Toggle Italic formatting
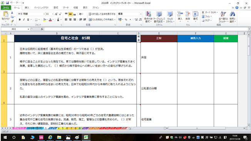This screenshot has width=251, height=141. (x=24, y=20)
